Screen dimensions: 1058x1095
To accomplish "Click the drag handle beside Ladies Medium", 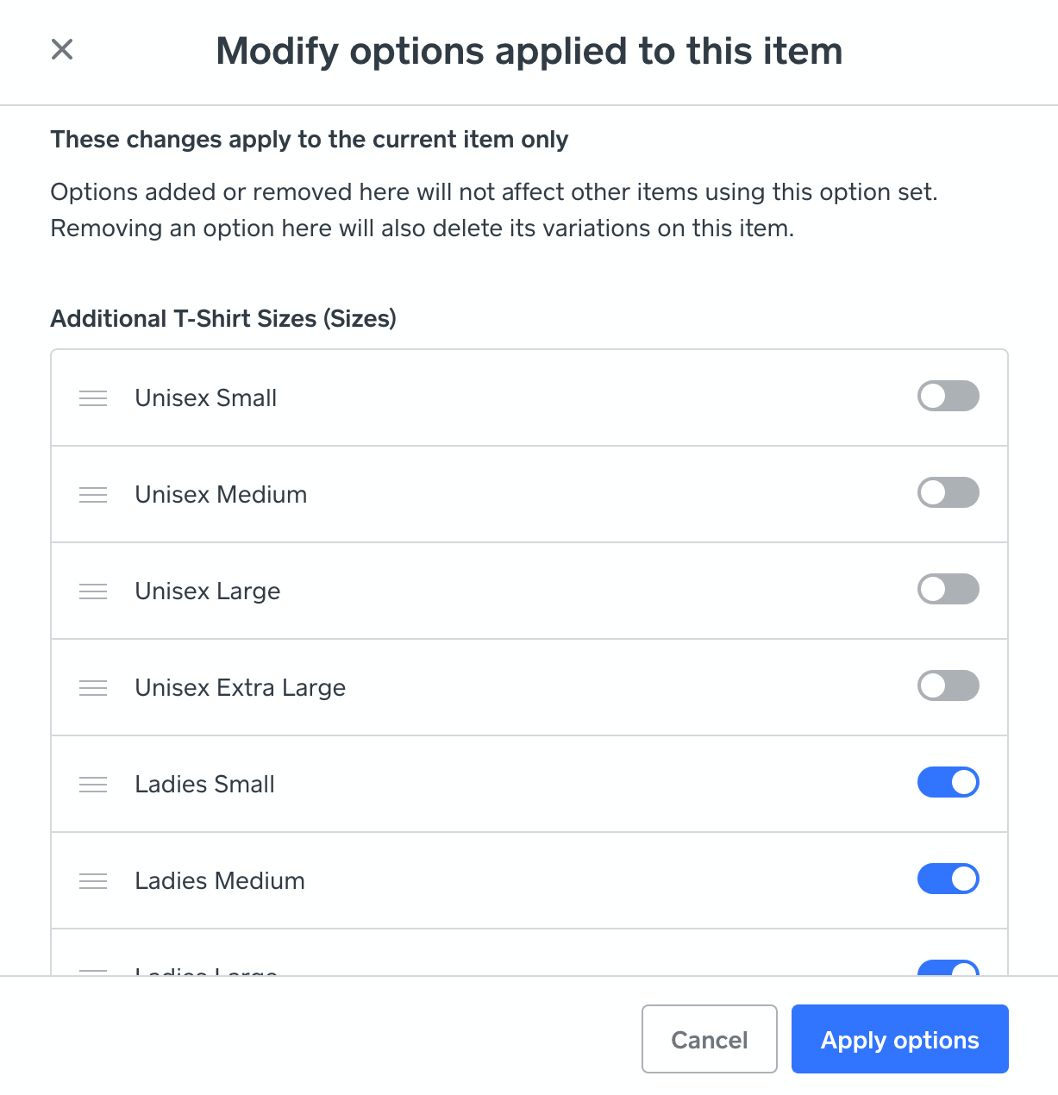I will 93,881.
